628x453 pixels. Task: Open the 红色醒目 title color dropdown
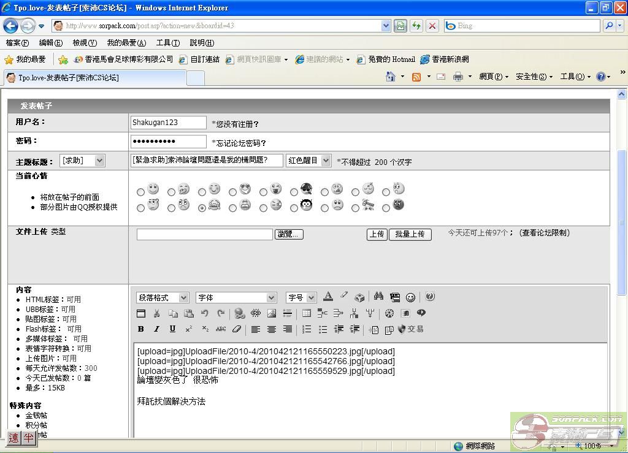(308, 161)
